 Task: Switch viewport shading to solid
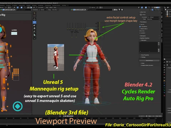(x=156, y=7)
